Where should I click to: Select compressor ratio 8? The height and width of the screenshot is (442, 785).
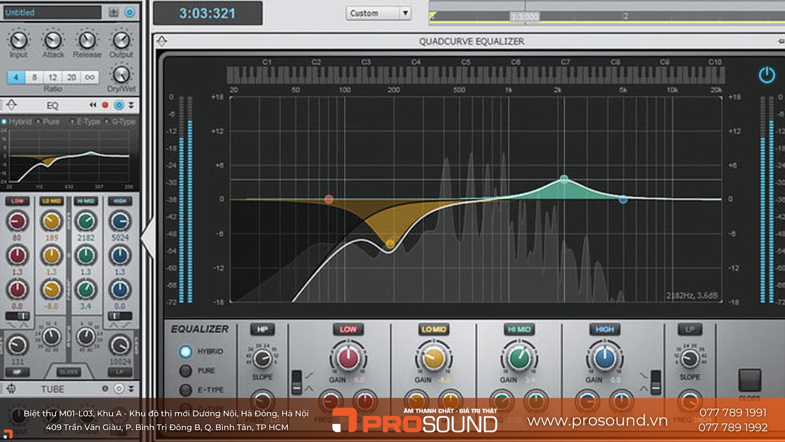coord(34,77)
